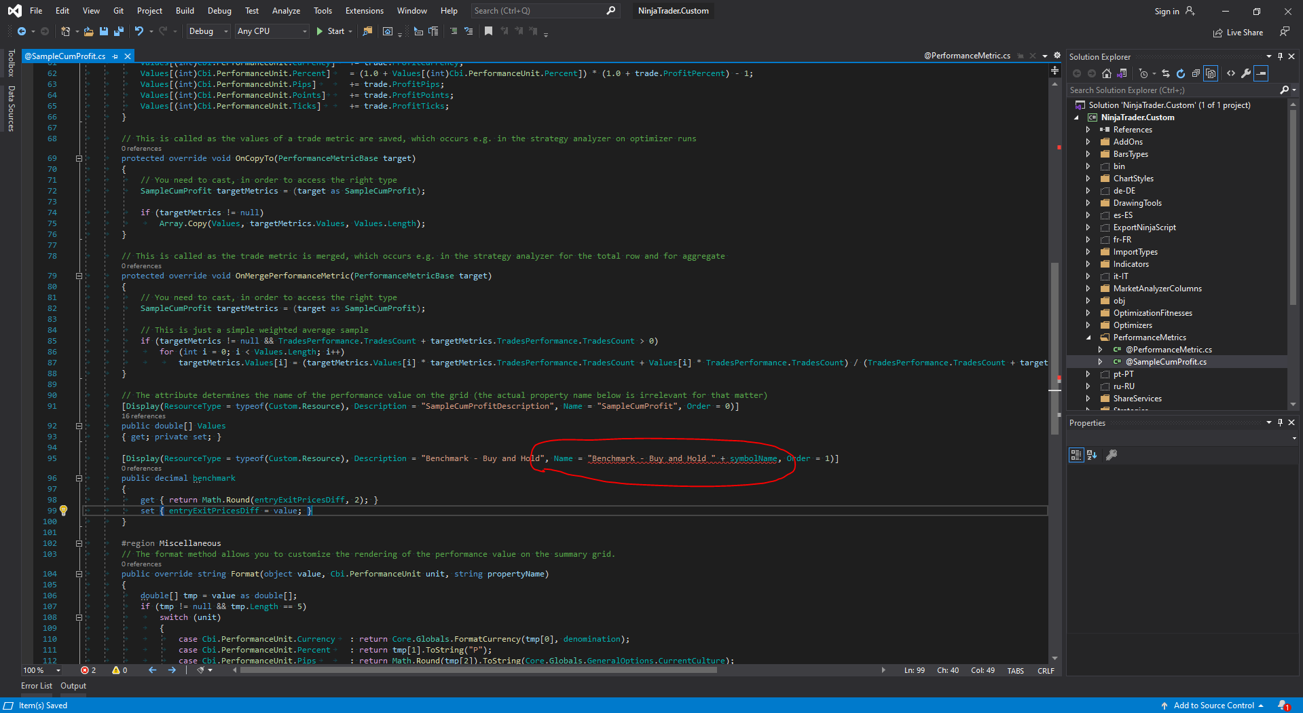This screenshot has width=1303, height=713.
Task: Refresh the Solution Explorer tree
Action: (x=1181, y=73)
